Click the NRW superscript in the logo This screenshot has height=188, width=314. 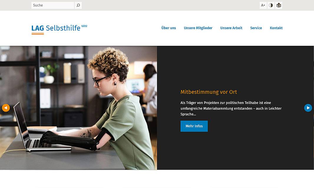click(x=84, y=26)
